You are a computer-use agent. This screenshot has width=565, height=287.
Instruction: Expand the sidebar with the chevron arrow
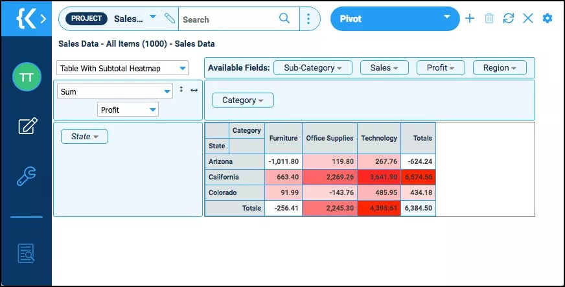click(43, 19)
